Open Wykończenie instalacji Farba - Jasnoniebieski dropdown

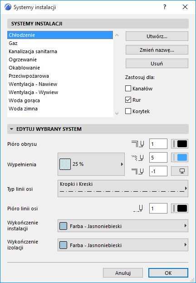pos(123,226)
